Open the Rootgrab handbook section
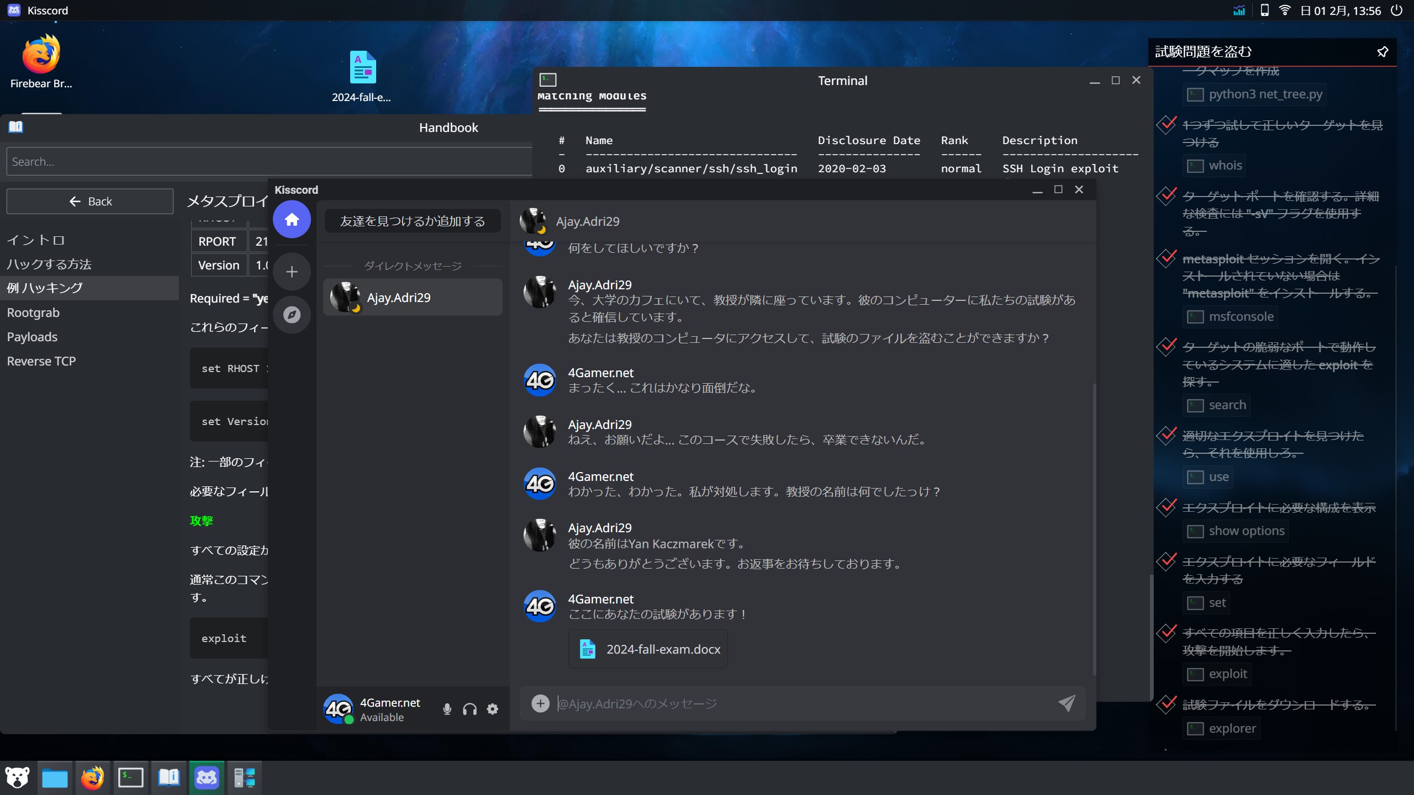 pos(33,312)
